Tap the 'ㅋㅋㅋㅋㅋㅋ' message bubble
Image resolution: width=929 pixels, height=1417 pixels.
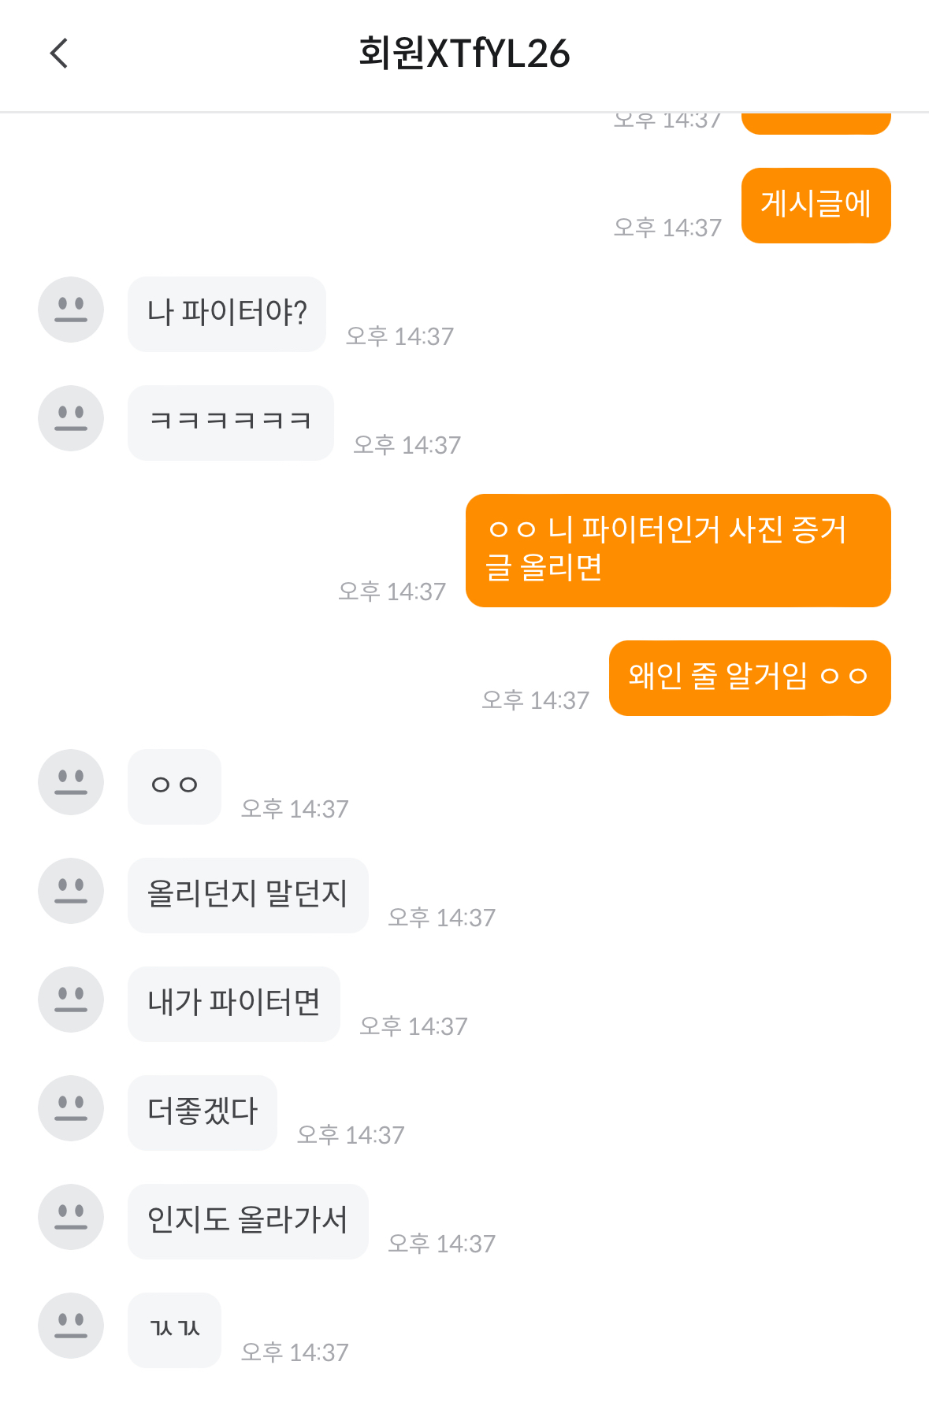[230, 422]
